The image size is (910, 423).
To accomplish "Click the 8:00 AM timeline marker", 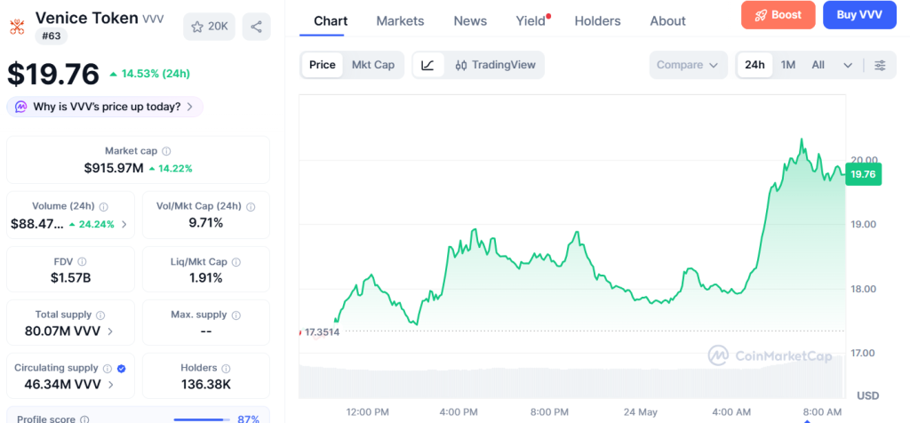I will (822, 412).
